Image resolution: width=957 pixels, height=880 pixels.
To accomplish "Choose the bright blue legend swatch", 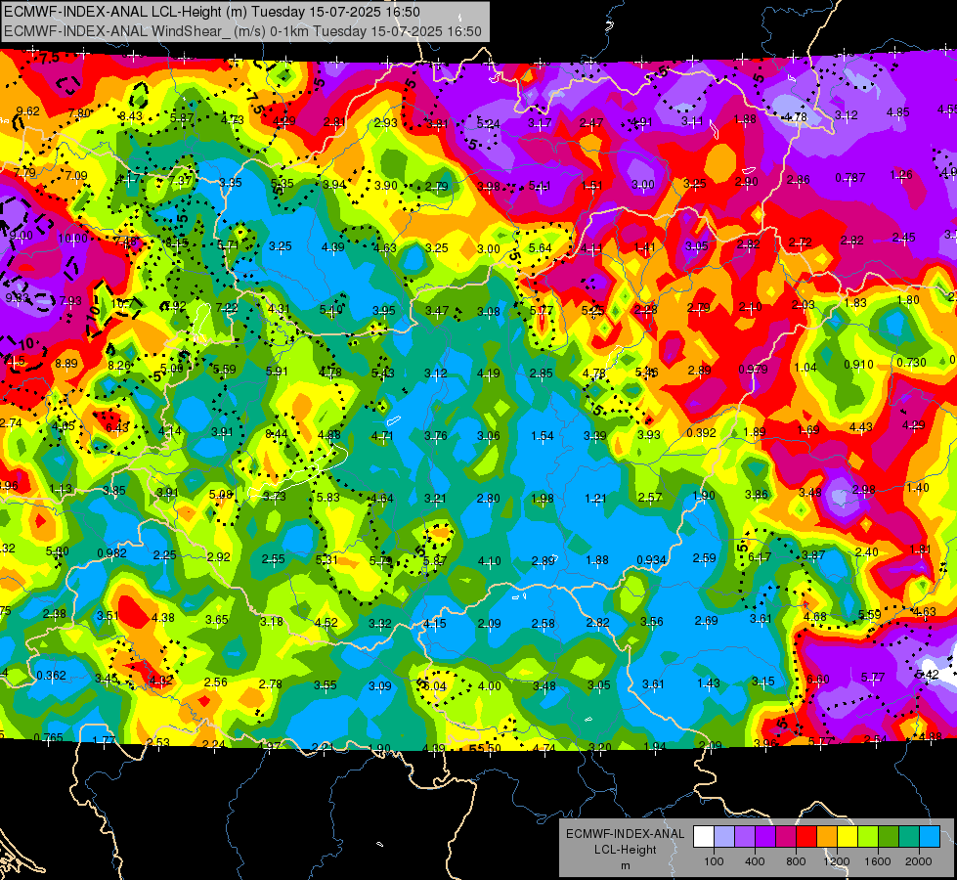I will tap(930, 836).
